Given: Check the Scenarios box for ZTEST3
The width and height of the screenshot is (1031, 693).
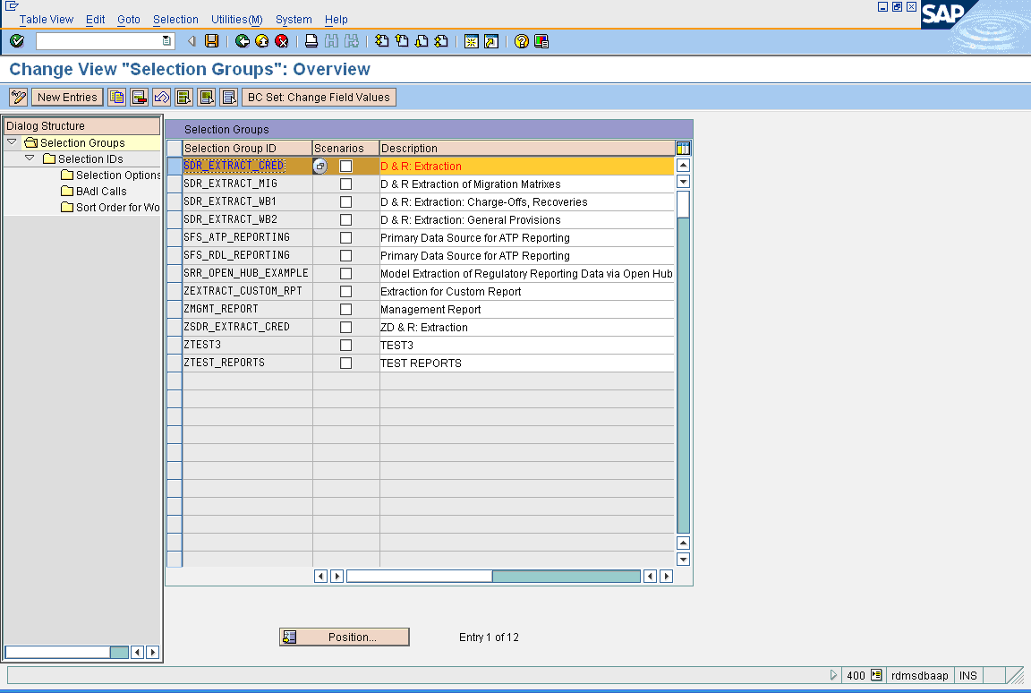Looking at the screenshot, I should tap(345, 345).
